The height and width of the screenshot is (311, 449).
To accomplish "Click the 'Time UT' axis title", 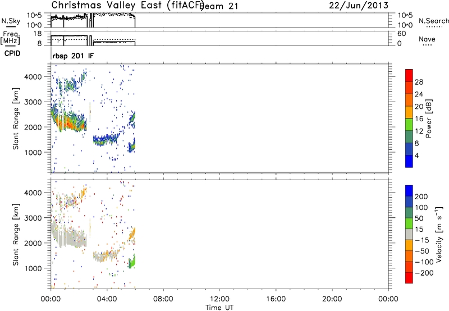I will pos(219,308).
